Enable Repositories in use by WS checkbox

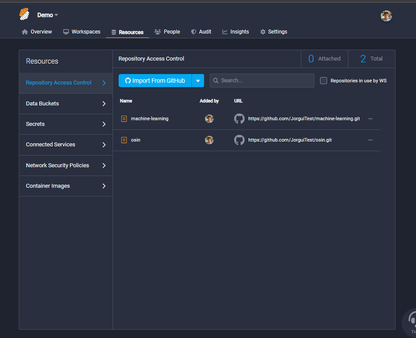(x=324, y=81)
